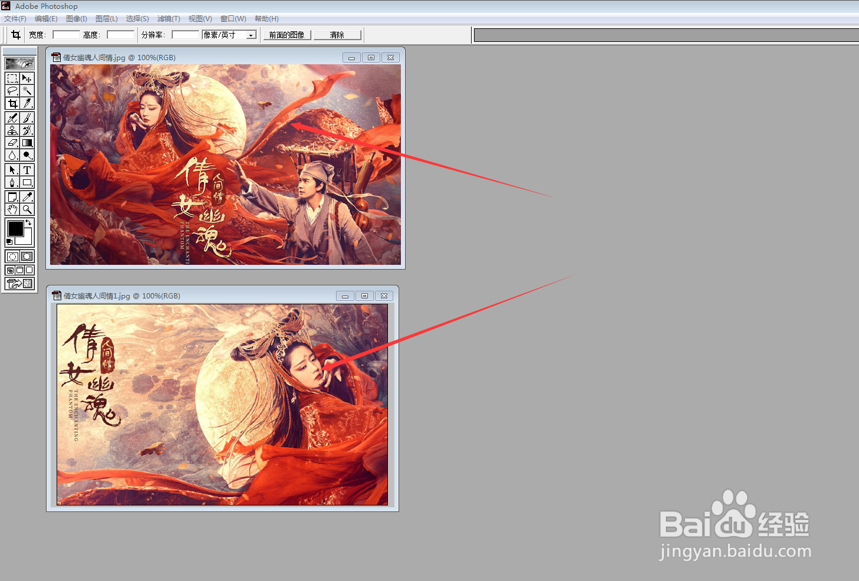The image size is (859, 581).
Task: Swap foreground and background colors
Action: coord(28,222)
